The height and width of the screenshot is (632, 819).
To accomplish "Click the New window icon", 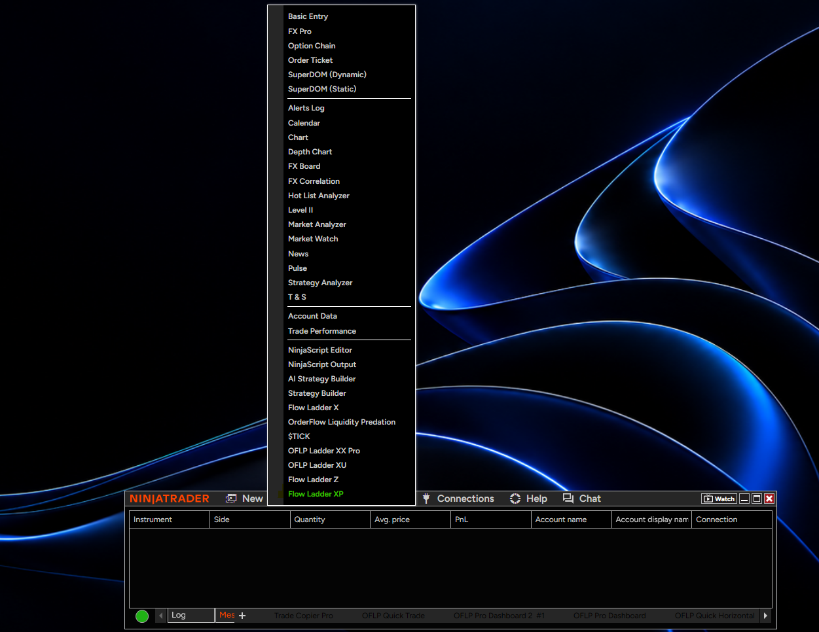I will (231, 499).
